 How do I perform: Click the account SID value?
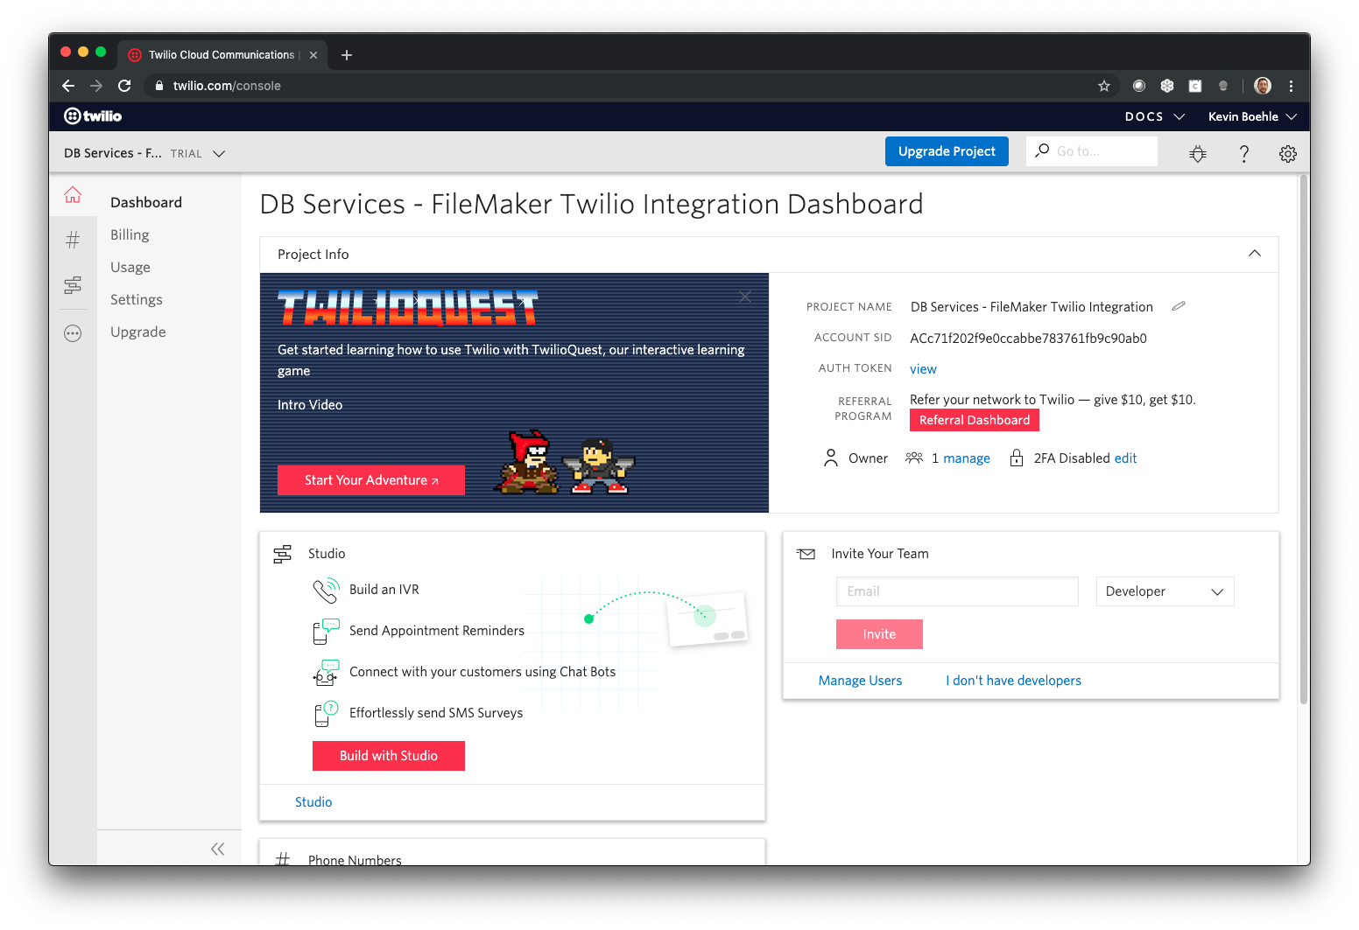click(x=1028, y=339)
